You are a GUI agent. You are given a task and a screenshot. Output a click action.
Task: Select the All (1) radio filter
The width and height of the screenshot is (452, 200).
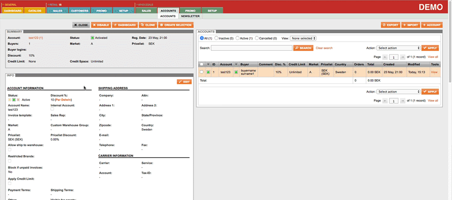(x=202, y=38)
